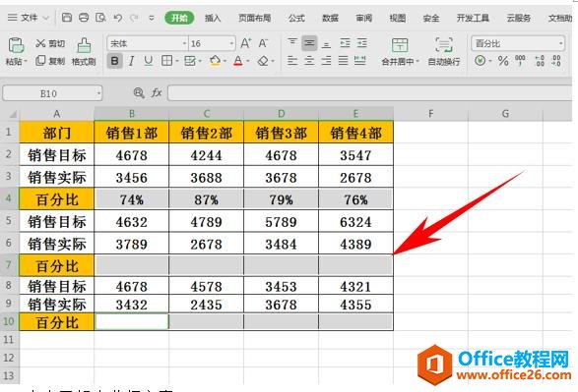Decrease font size with A- icon
Image resolution: width=578 pixels, height=392 pixels.
tap(263, 43)
